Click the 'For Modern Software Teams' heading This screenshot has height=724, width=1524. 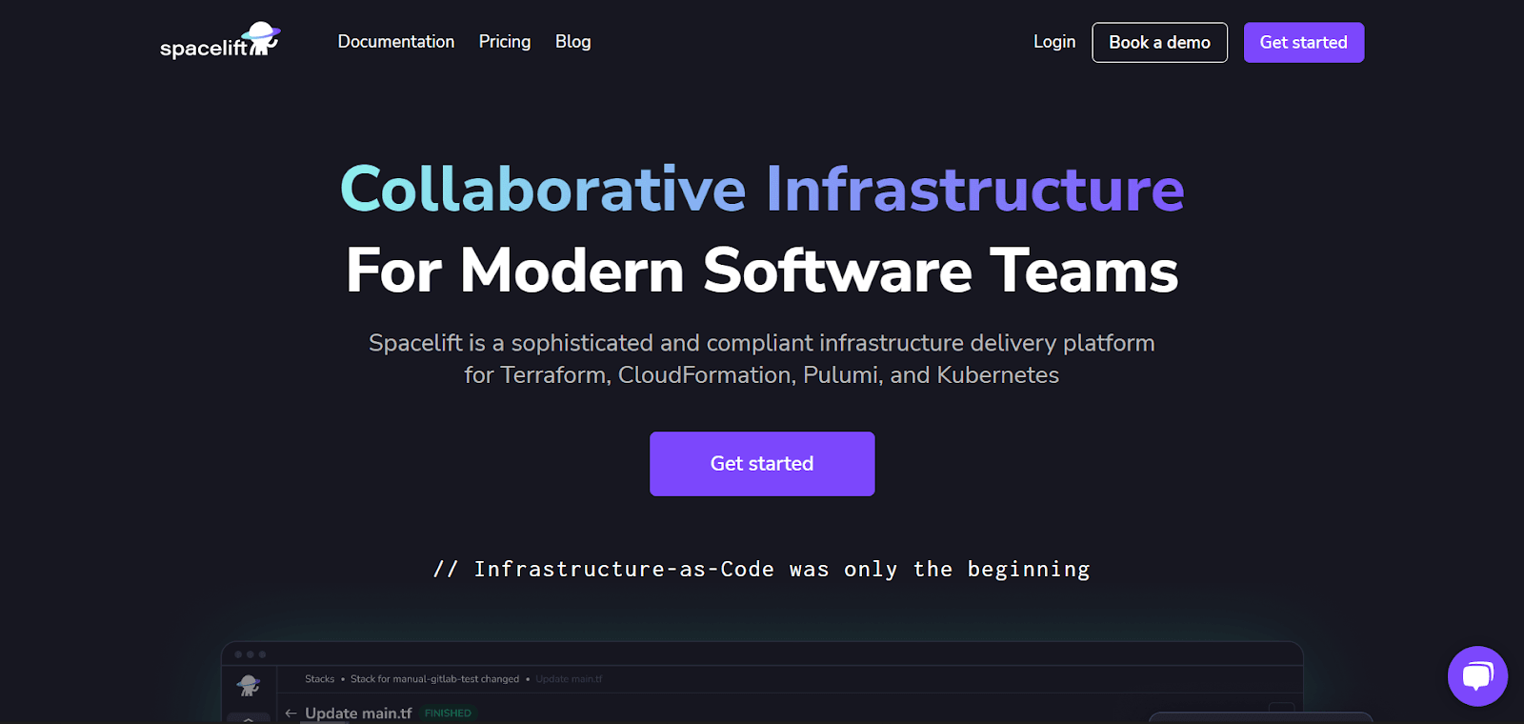tap(762, 271)
